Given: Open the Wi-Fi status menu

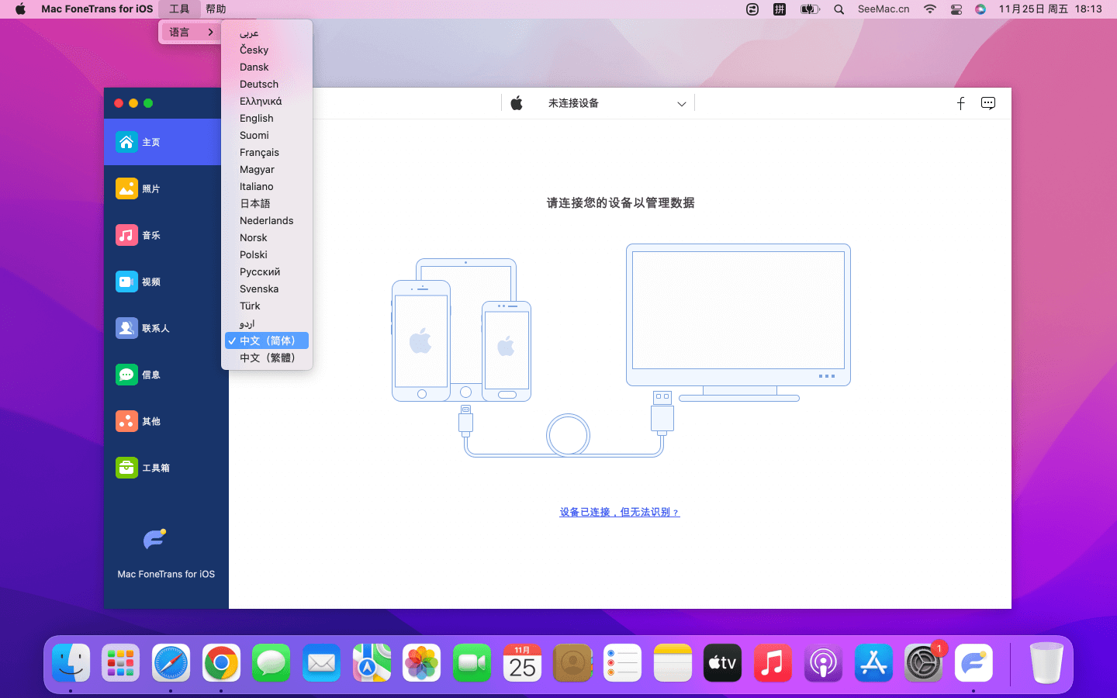Looking at the screenshot, I should [929, 9].
